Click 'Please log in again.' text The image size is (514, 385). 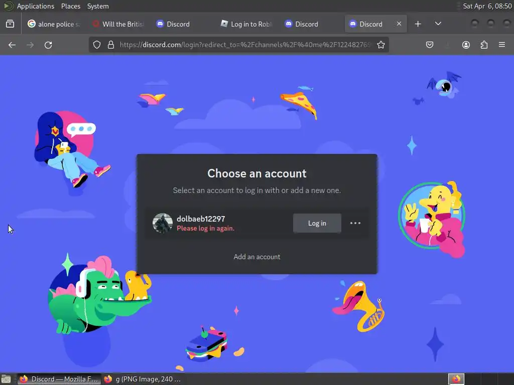point(205,229)
